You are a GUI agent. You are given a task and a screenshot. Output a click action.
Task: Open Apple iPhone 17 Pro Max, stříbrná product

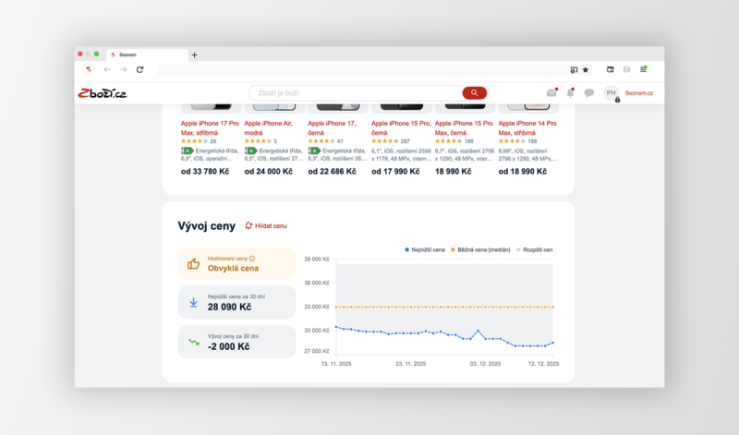click(x=209, y=127)
